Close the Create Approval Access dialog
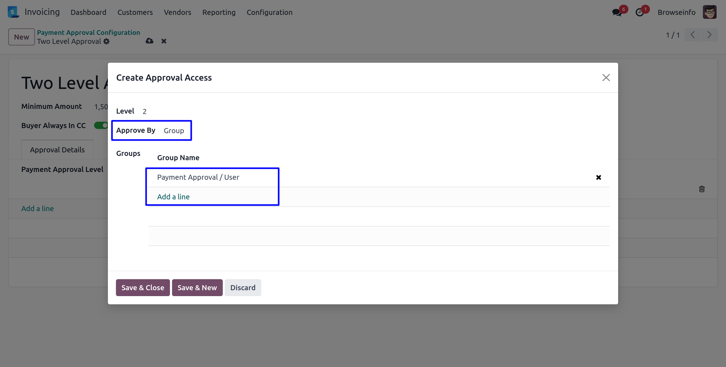 606,78
